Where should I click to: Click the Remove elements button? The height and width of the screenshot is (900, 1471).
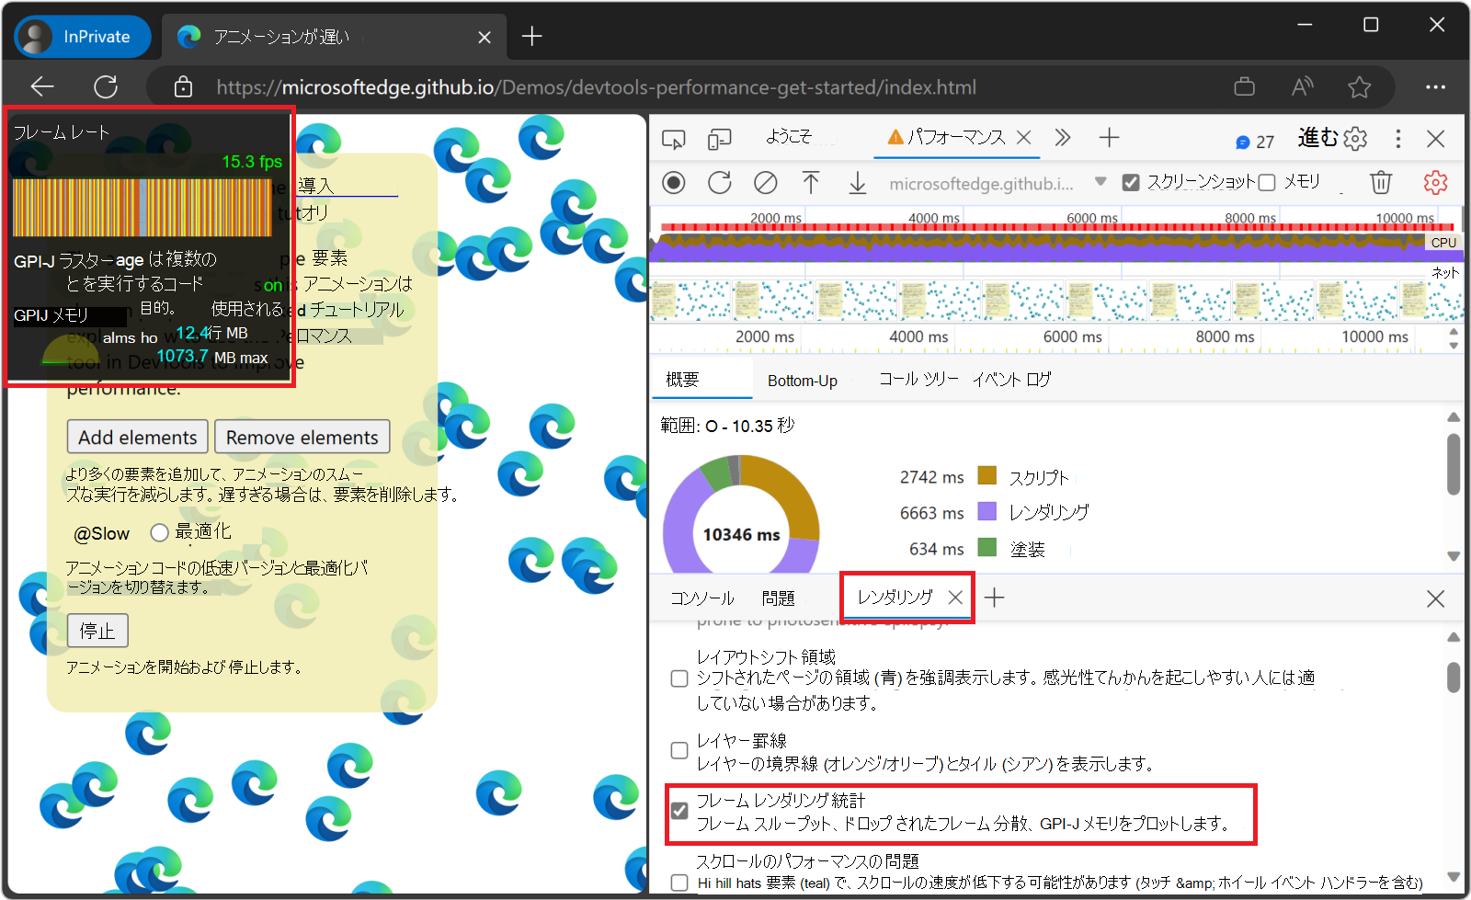(302, 437)
